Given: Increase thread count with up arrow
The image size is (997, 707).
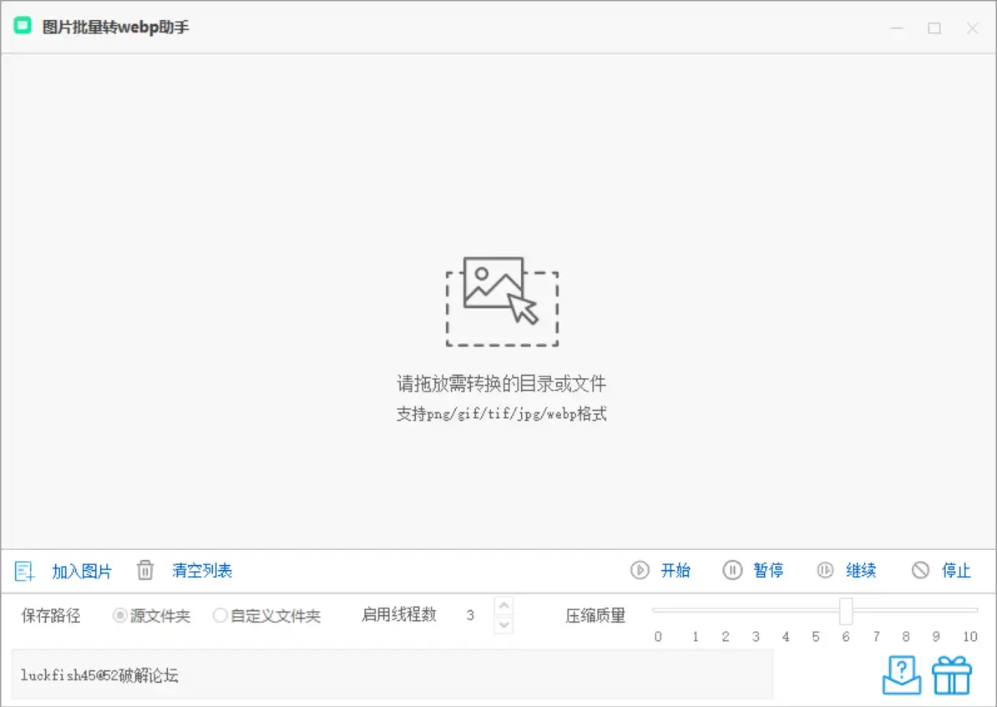Looking at the screenshot, I should [503, 608].
